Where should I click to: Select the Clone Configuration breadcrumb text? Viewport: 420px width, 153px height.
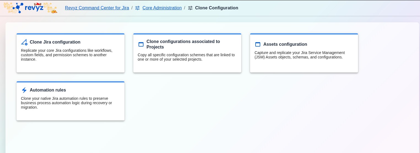(216, 8)
